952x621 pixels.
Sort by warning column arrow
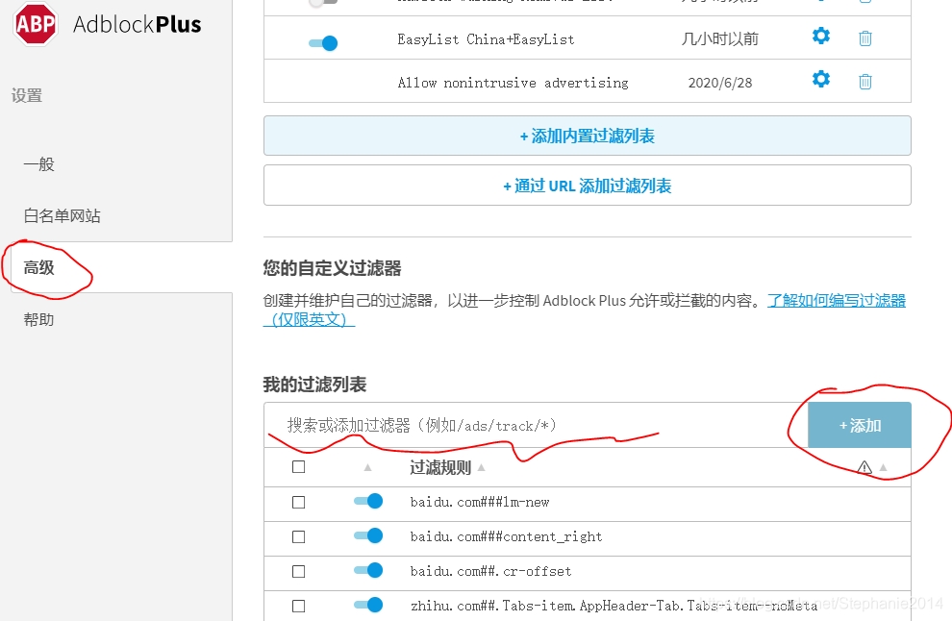[884, 467]
